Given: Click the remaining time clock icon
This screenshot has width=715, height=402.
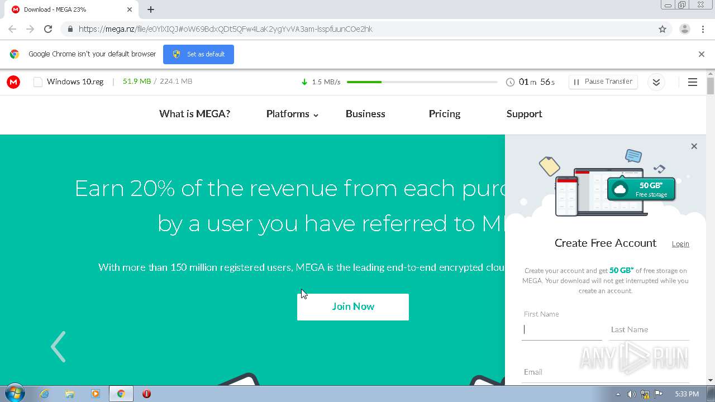Looking at the screenshot, I should pyautogui.click(x=510, y=82).
